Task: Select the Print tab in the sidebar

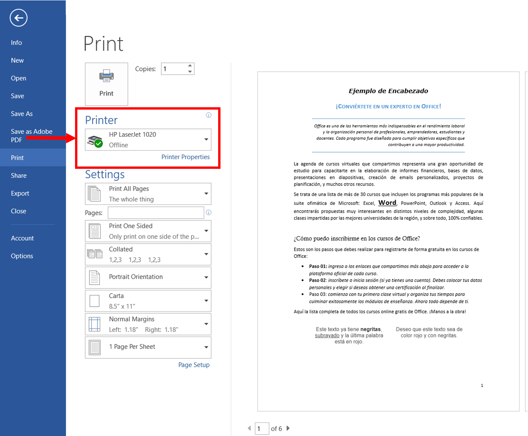Action: click(x=33, y=158)
